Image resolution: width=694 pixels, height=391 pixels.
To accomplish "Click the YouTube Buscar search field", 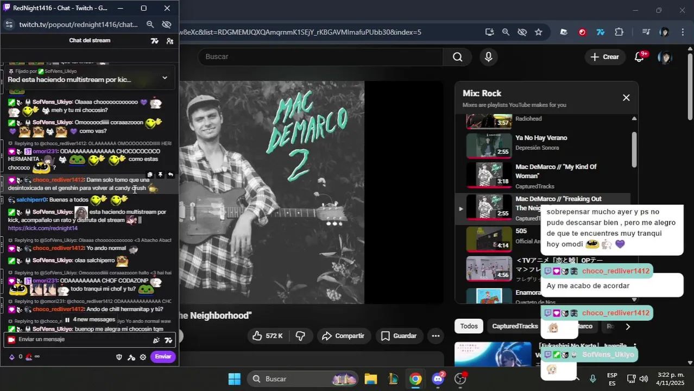I will tap(320, 57).
